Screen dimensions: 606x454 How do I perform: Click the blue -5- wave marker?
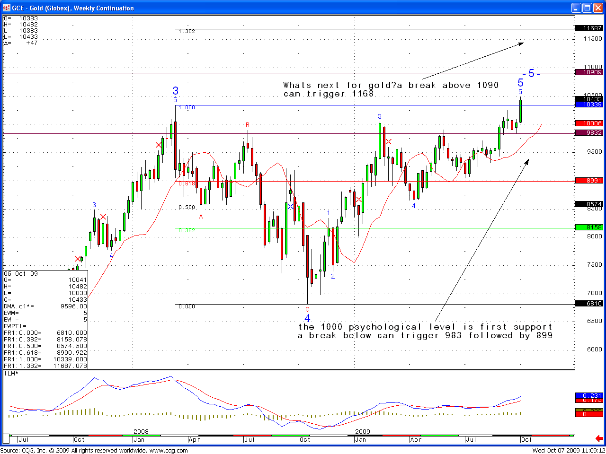tap(531, 73)
